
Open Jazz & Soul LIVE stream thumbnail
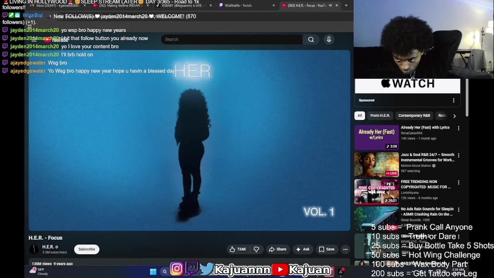pos(377,164)
